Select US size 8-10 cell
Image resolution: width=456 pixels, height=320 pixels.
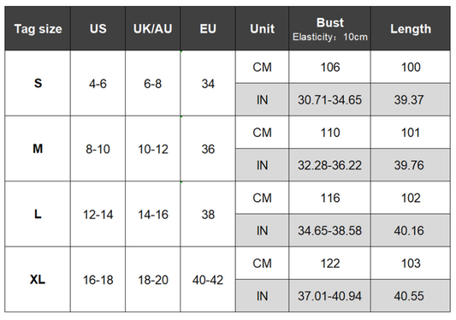click(x=98, y=149)
